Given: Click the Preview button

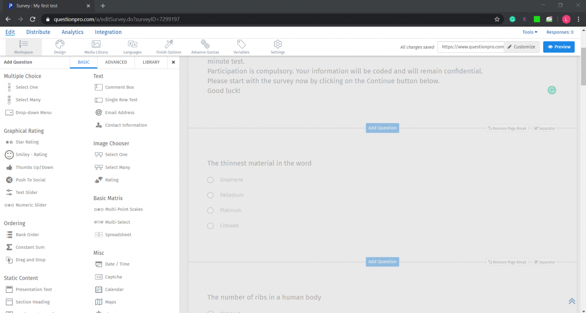Looking at the screenshot, I should pos(559,47).
